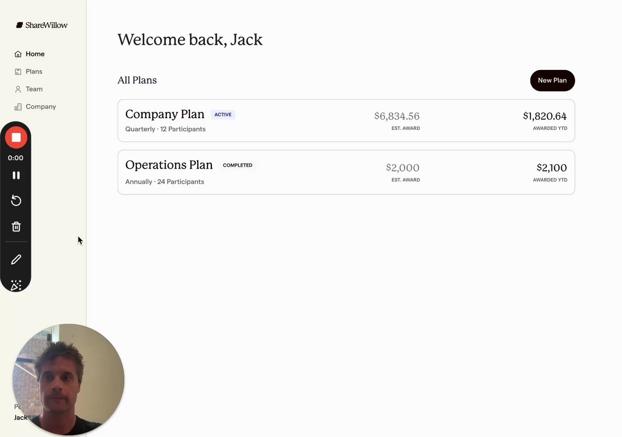The width and height of the screenshot is (622, 437).
Task: Stop the screen recording
Action: pos(16,138)
